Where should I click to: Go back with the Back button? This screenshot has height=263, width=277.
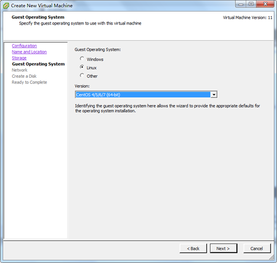[193, 248]
